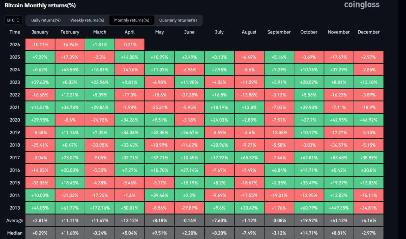Click the +449.35% November 2013 cell
Screen dimensions: 406x239
click(339, 208)
